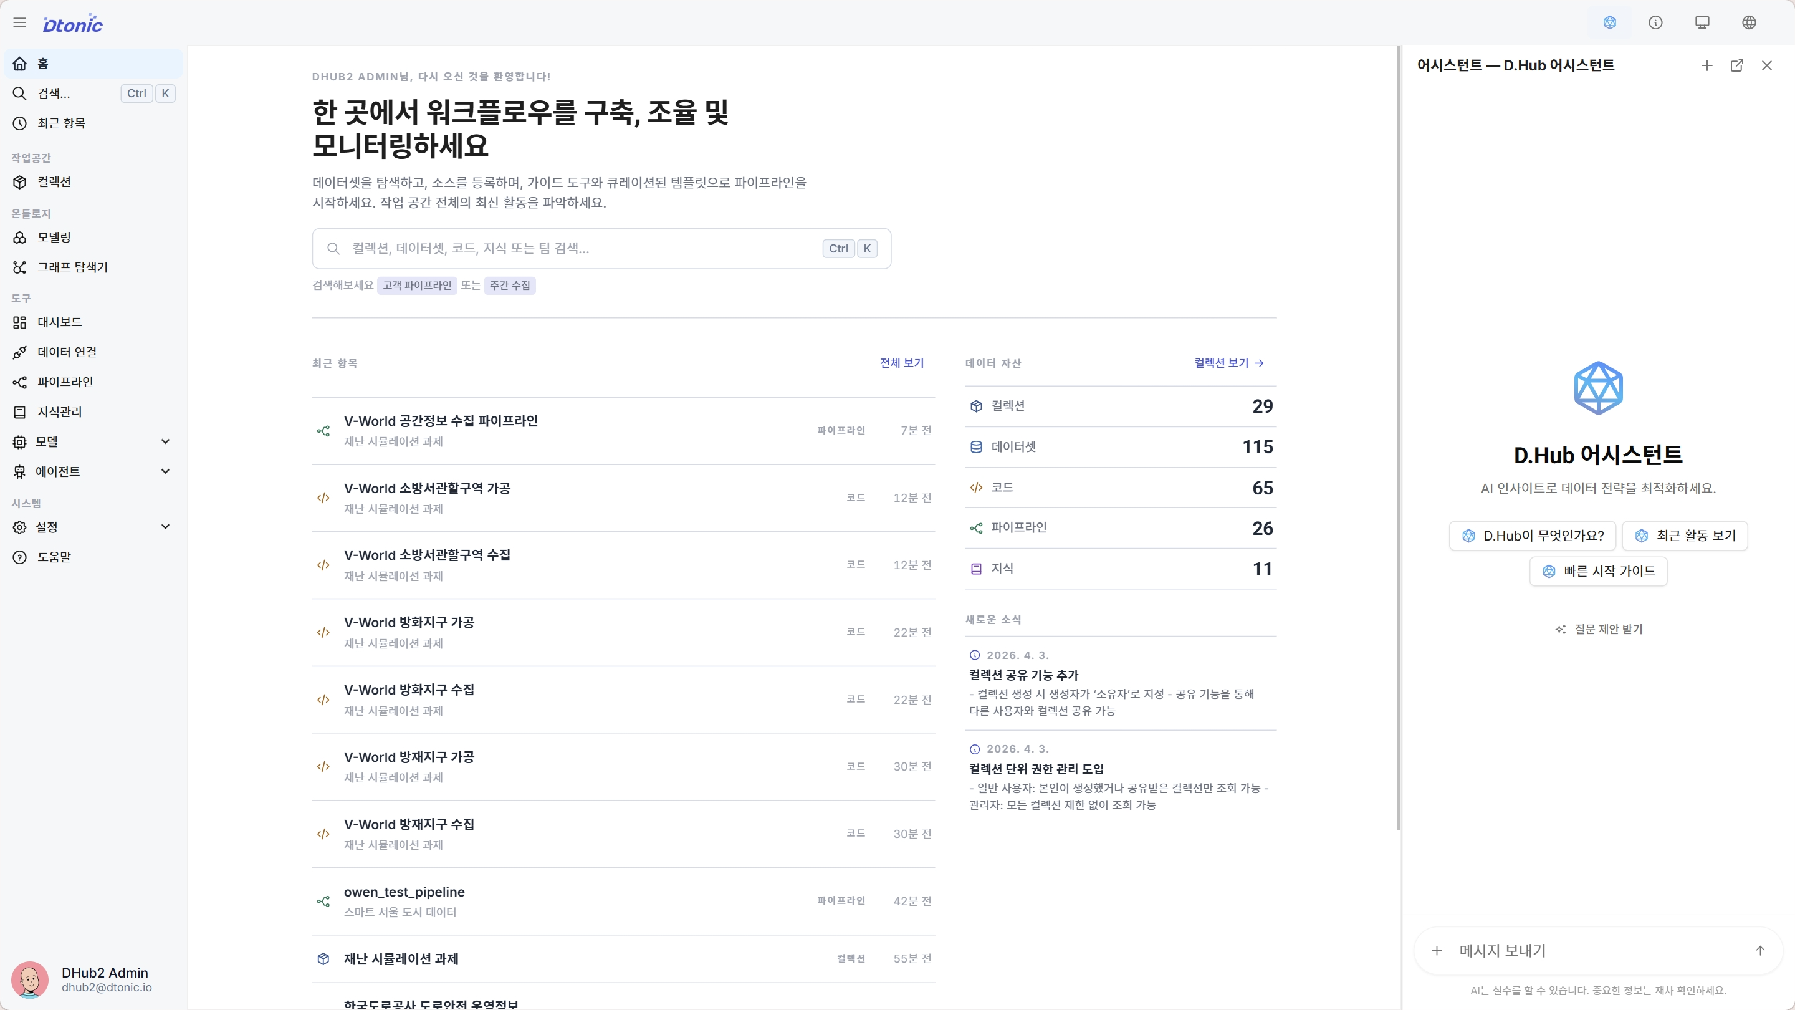Viewport: 1795px width, 1010px height.
Task: Click the DHub2 Admin profile avatar
Action: tap(30, 979)
